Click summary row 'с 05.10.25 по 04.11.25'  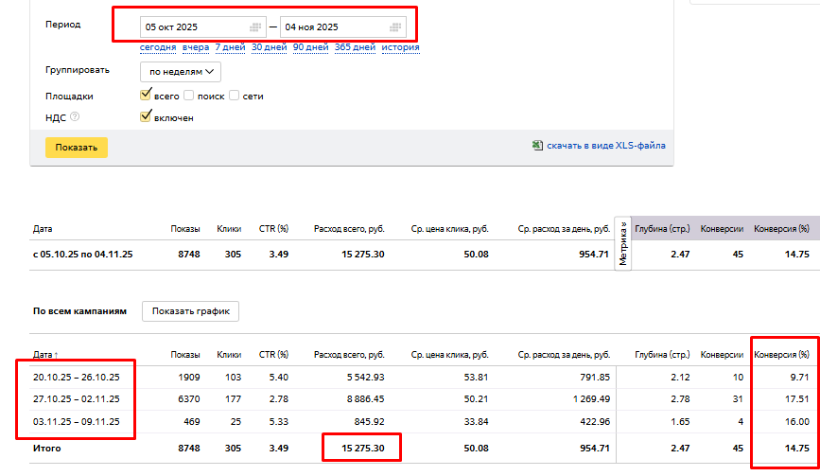tap(82, 255)
